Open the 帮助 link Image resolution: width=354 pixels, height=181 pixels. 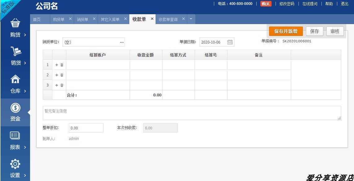(x=329, y=4)
